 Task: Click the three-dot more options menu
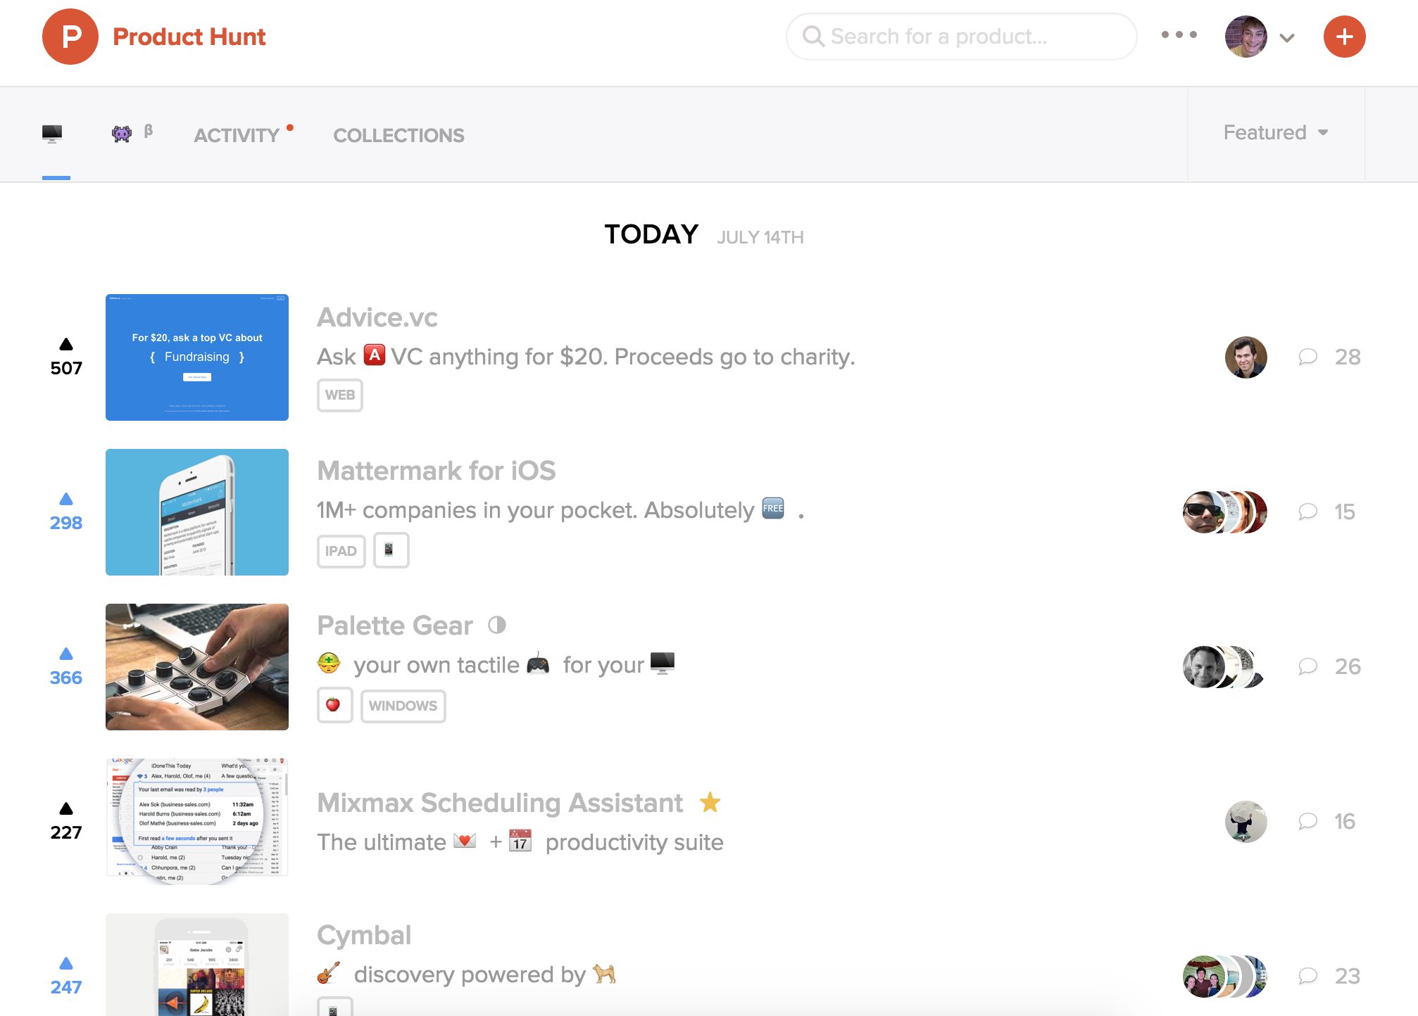point(1179,35)
